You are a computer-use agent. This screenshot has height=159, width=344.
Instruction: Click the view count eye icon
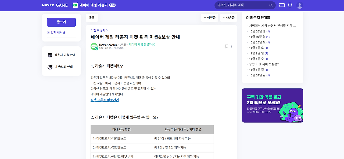point(115,48)
